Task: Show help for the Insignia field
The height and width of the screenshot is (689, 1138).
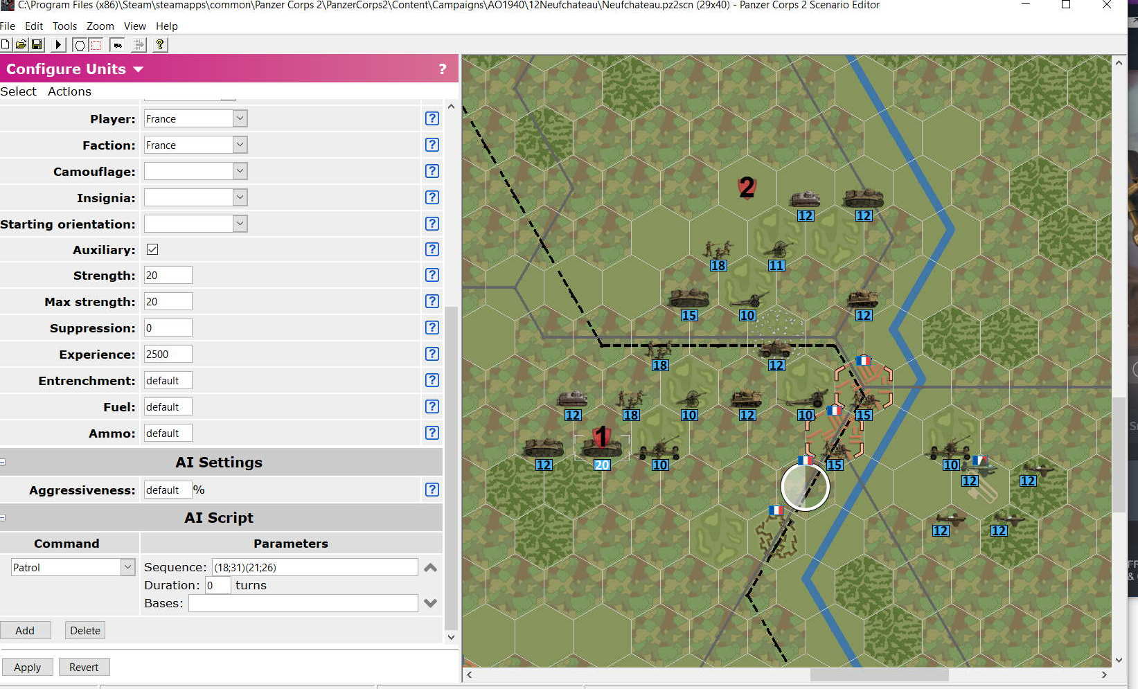Action: pos(432,197)
